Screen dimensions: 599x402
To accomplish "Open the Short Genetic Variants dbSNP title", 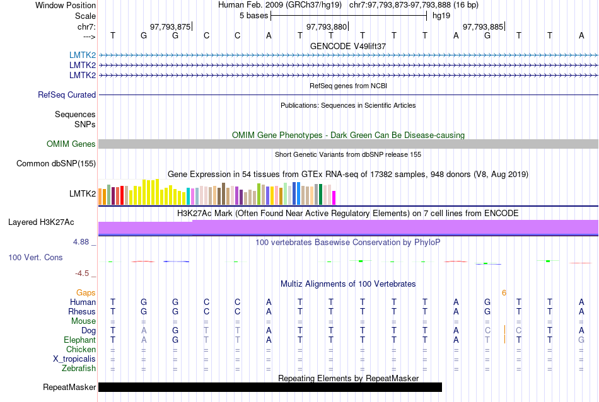I will [348, 154].
